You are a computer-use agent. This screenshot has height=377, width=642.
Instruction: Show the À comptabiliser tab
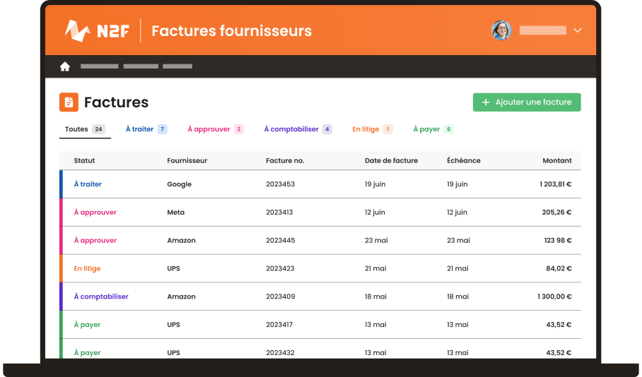(x=297, y=129)
